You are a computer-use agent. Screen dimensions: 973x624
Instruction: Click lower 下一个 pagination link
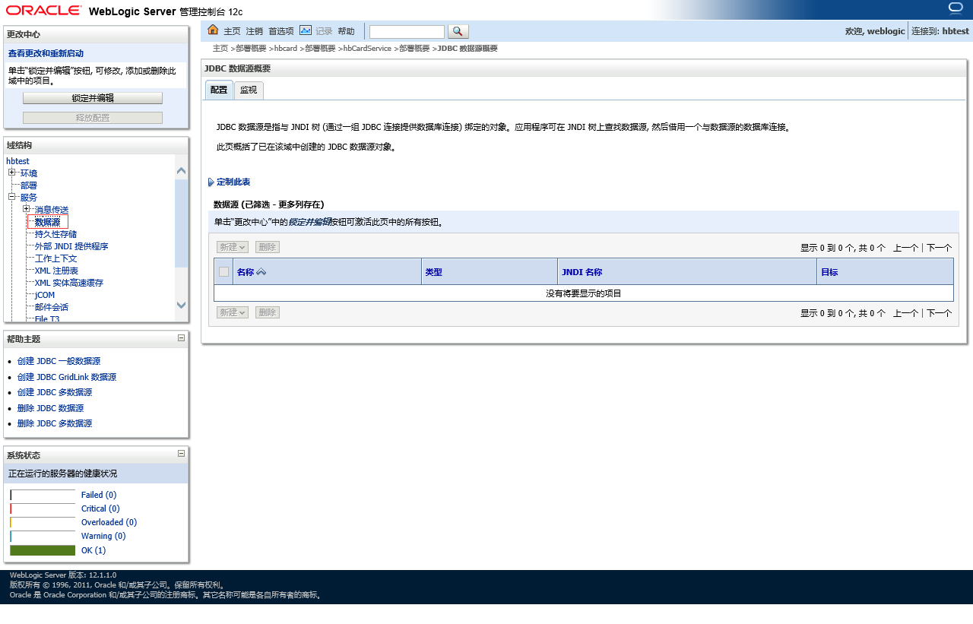click(939, 313)
